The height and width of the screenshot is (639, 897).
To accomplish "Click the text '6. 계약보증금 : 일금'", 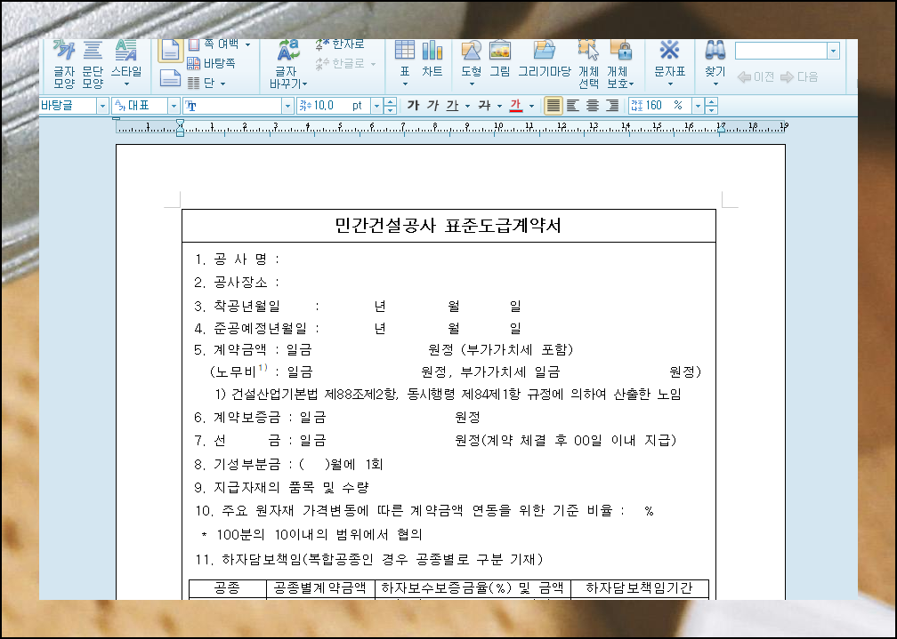I will 260,418.
